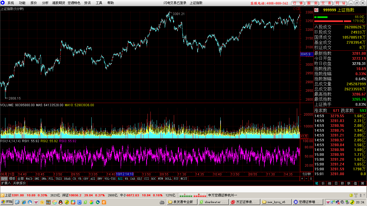The image size is (367, 206).
Task: Click the green-red market breadth indicator bars
Action: [193, 195]
